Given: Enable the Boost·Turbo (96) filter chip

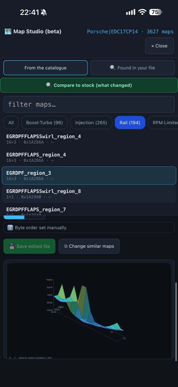Looking at the screenshot, I should pos(45,122).
